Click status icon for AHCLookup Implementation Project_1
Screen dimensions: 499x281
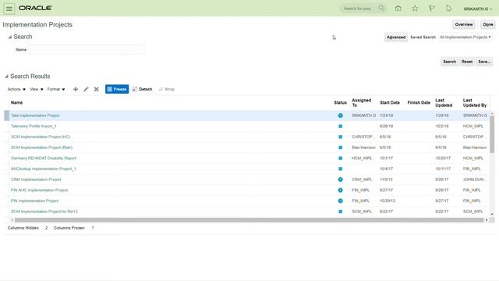(x=340, y=169)
